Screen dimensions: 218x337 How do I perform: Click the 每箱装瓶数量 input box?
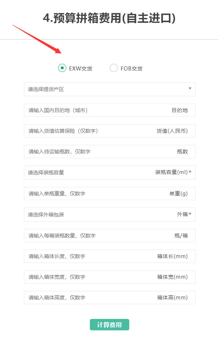(110, 236)
